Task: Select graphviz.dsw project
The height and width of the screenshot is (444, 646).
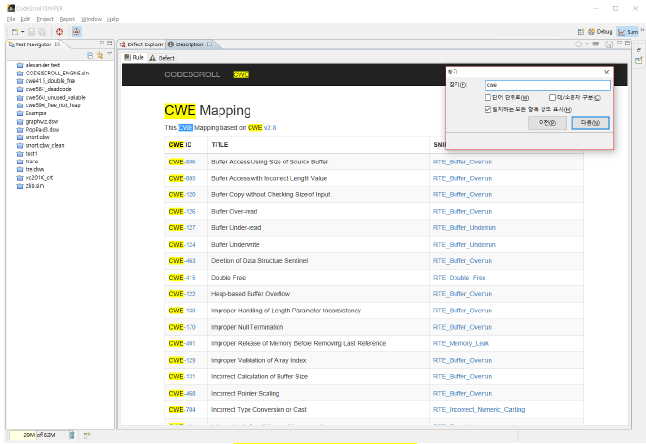Action: (42, 122)
